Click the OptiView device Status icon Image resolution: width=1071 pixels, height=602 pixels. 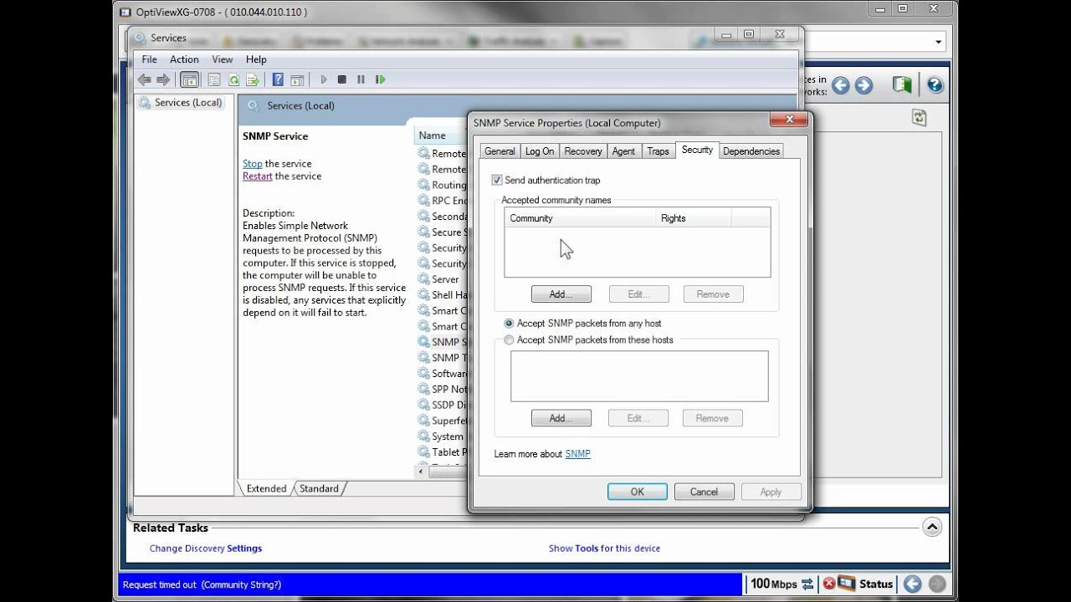tap(847, 583)
